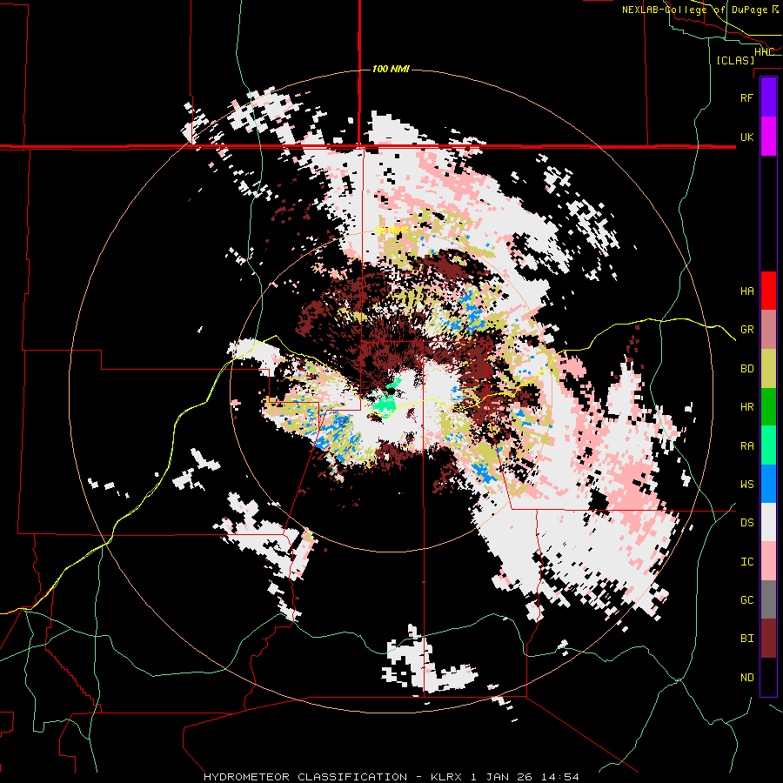Click the HYDROMETEOR CLASSIFICATION KLRX title caption
Screen dimensions: 783x783
pos(391,777)
